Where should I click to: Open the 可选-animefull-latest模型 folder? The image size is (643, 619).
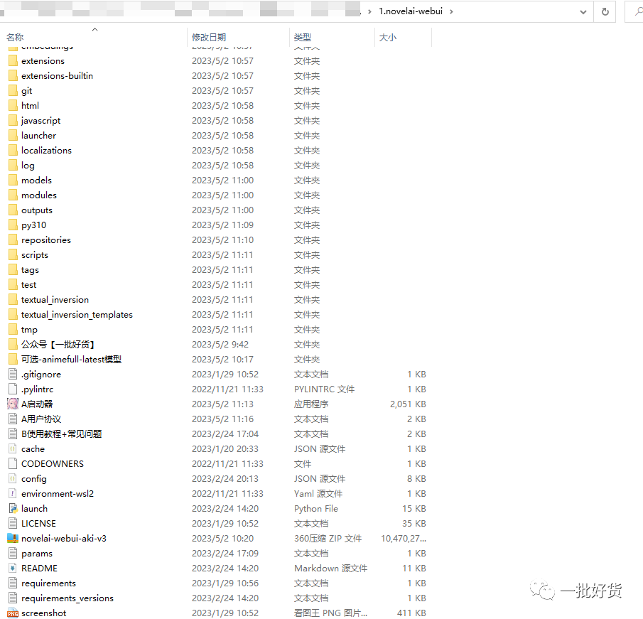click(70, 359)
